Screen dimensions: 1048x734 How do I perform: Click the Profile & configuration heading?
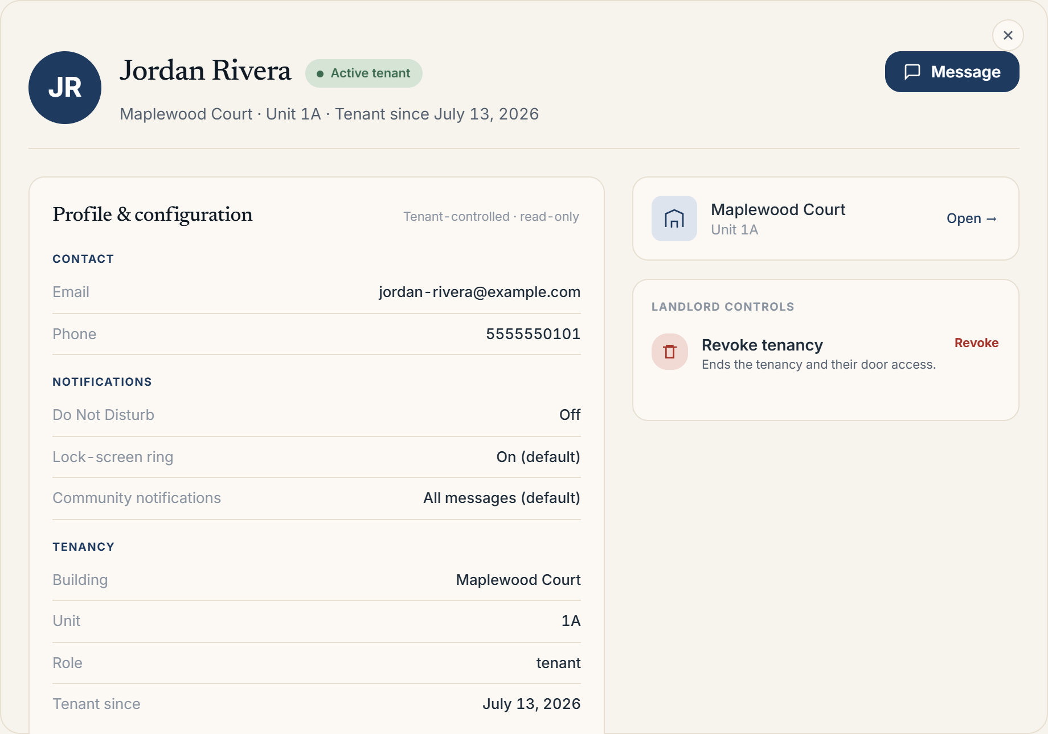[153, 215]
